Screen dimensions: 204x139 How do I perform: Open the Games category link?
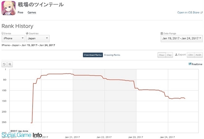(x=32, y=12)
